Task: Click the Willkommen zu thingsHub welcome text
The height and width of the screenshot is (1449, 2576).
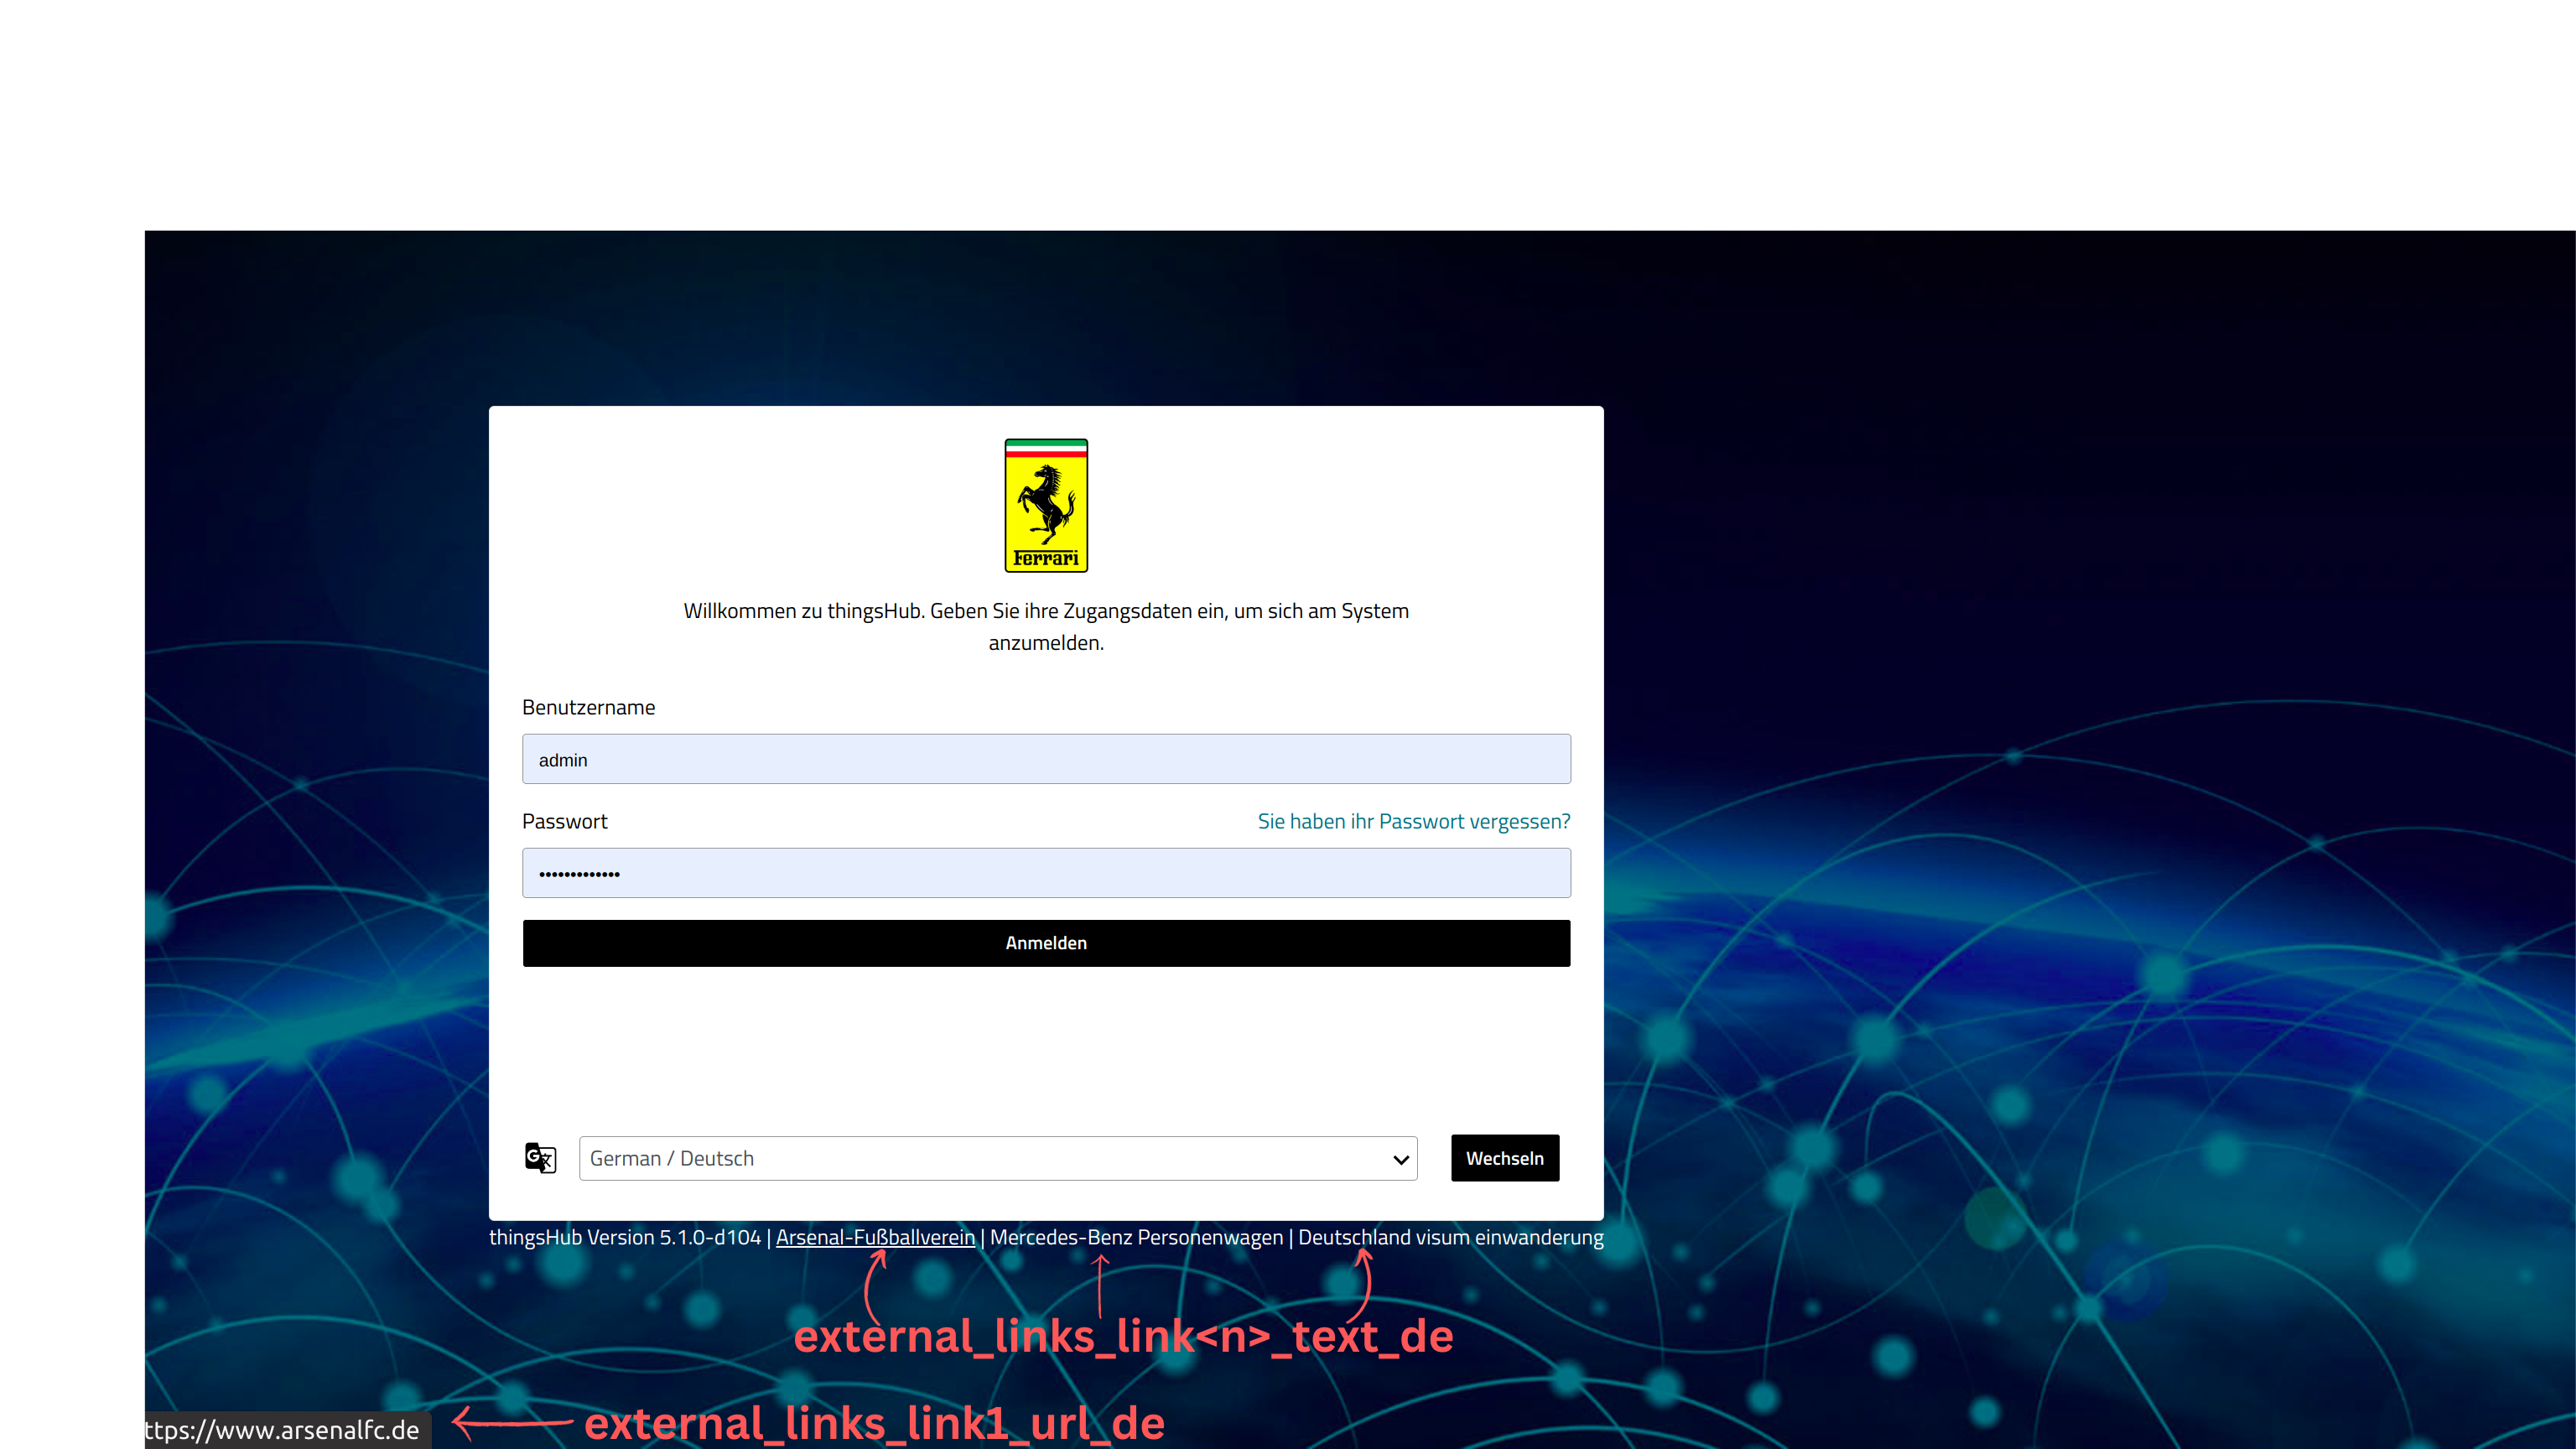Action: click(x=1046, y=626)
